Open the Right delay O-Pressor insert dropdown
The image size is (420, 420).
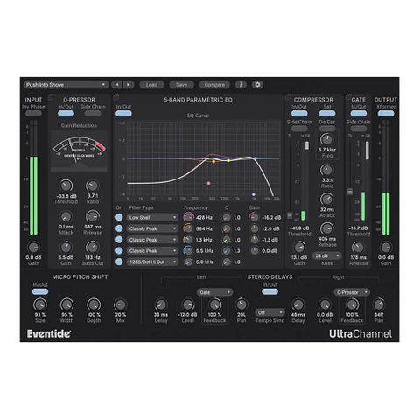[x=352, y=292]
